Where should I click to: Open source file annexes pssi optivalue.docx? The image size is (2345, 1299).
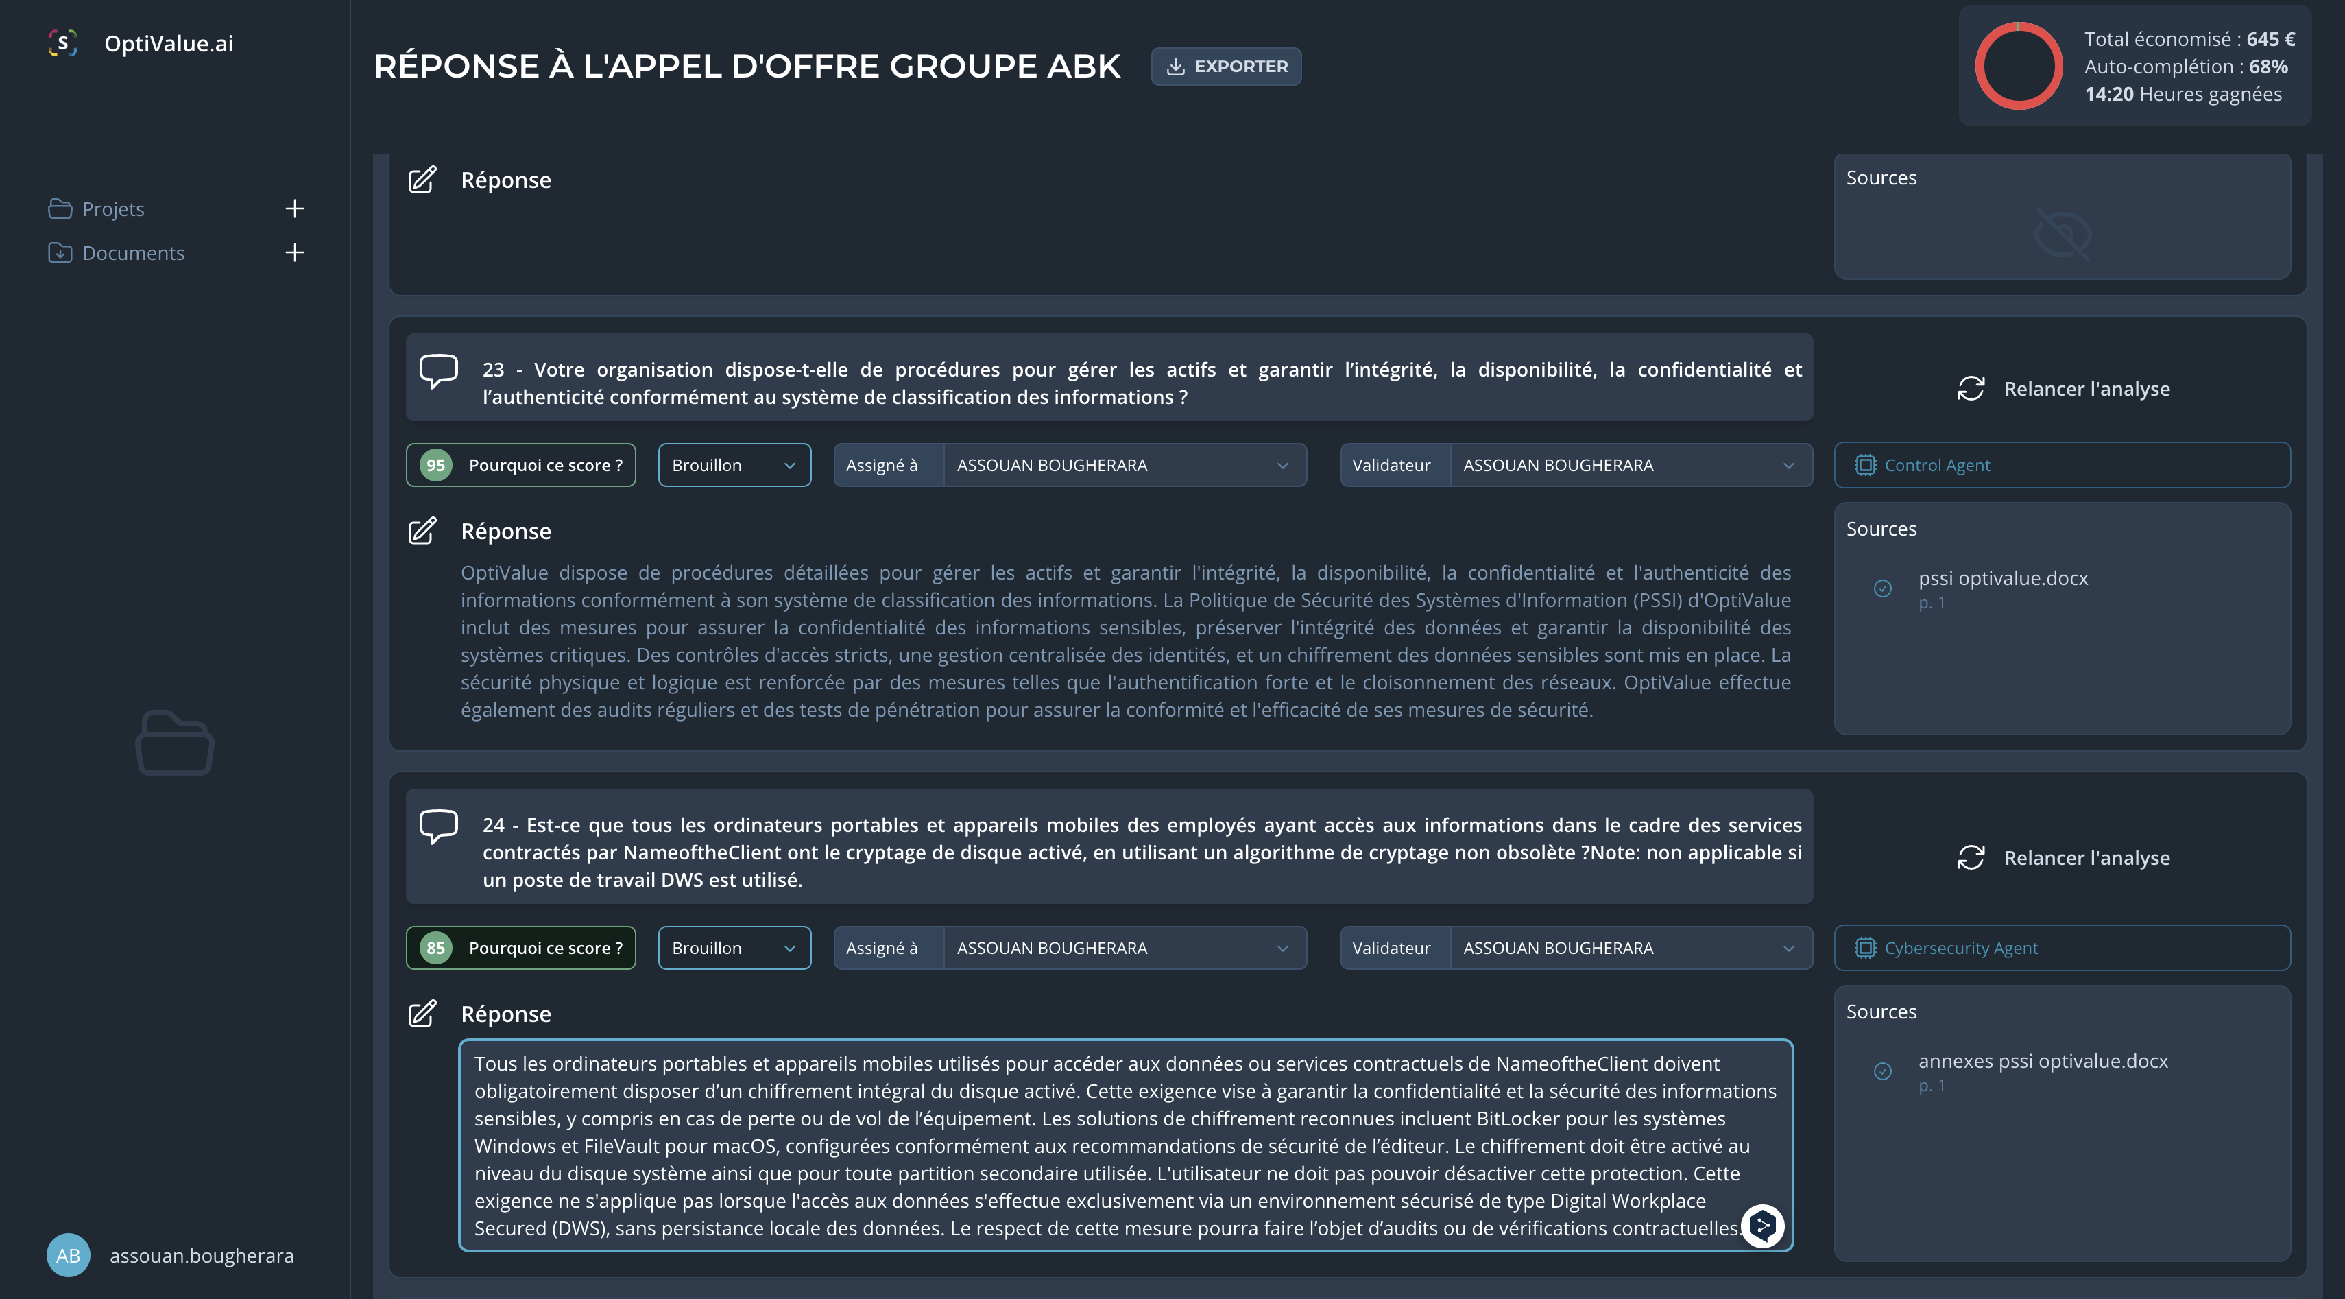click(2043, 1060)
